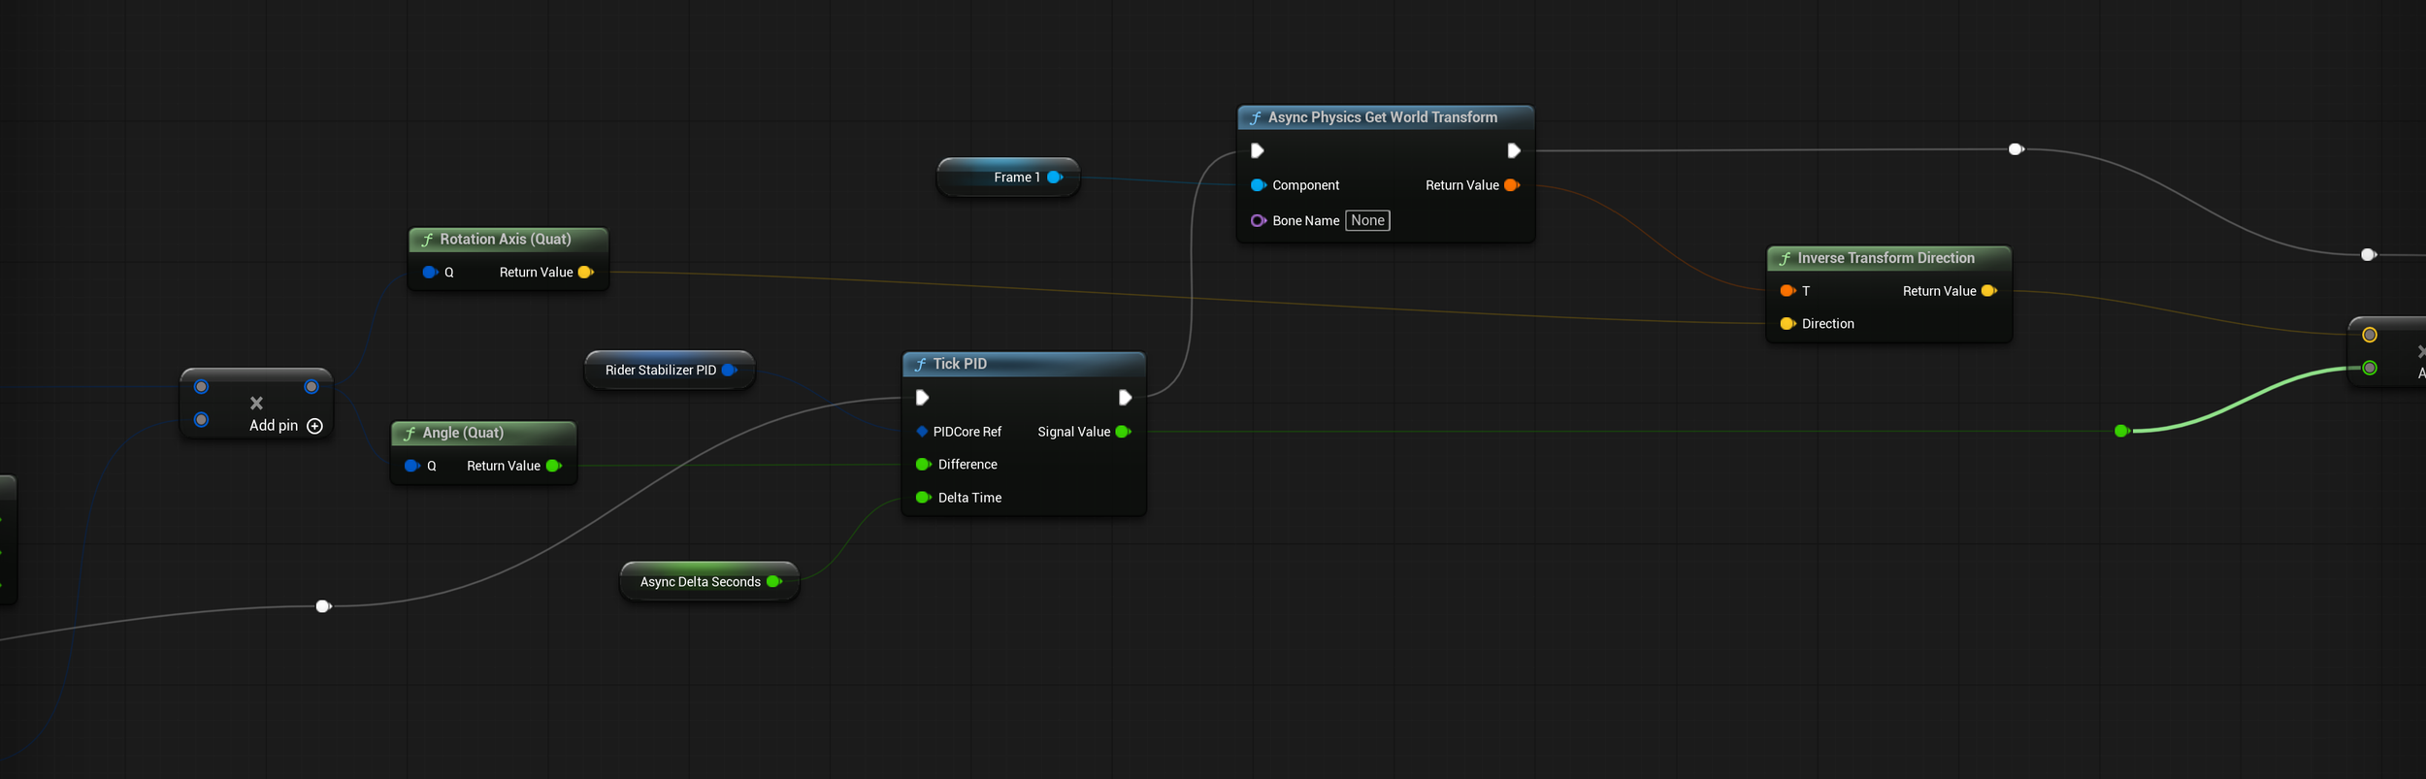The width and height of the screenshot is (2426, 779).
Task: Click the multiply node X symbol
Action: [256, 403]
